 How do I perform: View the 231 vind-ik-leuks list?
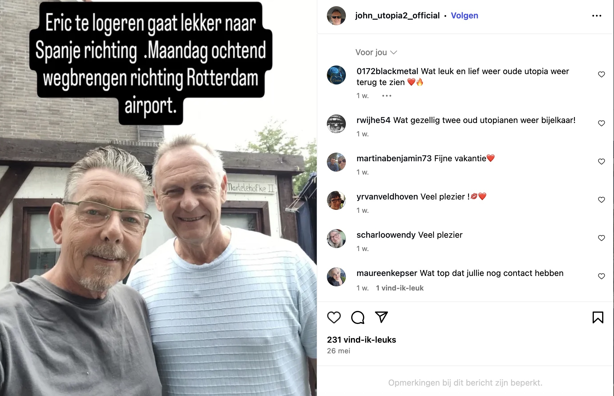tap(361, 340)
